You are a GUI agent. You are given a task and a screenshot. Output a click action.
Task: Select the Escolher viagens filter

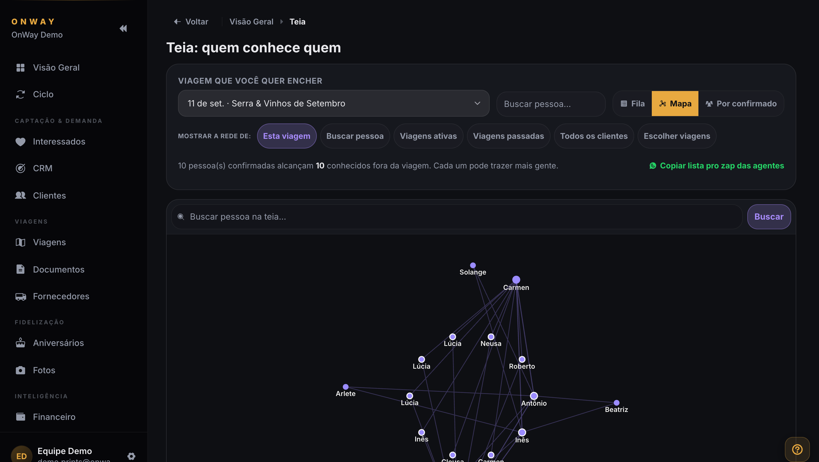[677, 136]
